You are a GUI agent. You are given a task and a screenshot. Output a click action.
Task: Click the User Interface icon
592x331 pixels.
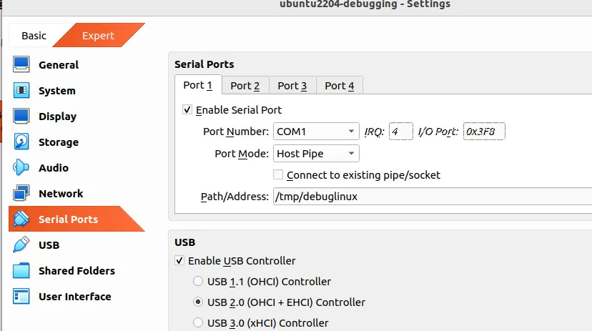coord(21,297)
